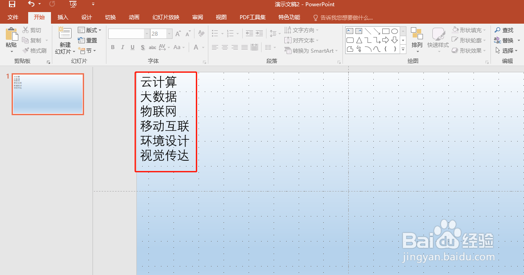The width and height of the screenshot is (524, 275).
Task: Click the Layout (版式) button
Action: click(x=89, y=30)
